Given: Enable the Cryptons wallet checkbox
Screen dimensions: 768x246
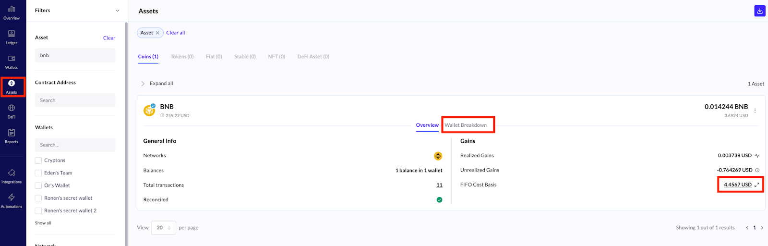Looking at the screenshot, I should (38, 160).
